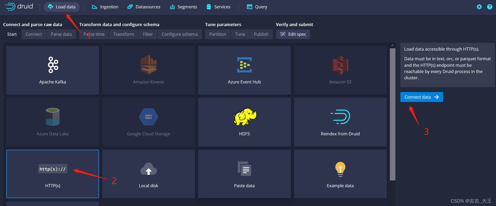The width and height of the screenshot is (496, 206).
Task: Select the Azure Data Lake bucket icon
Action: (53, 117)
